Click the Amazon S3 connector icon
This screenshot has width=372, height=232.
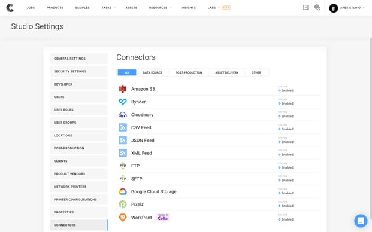point(123,89)
